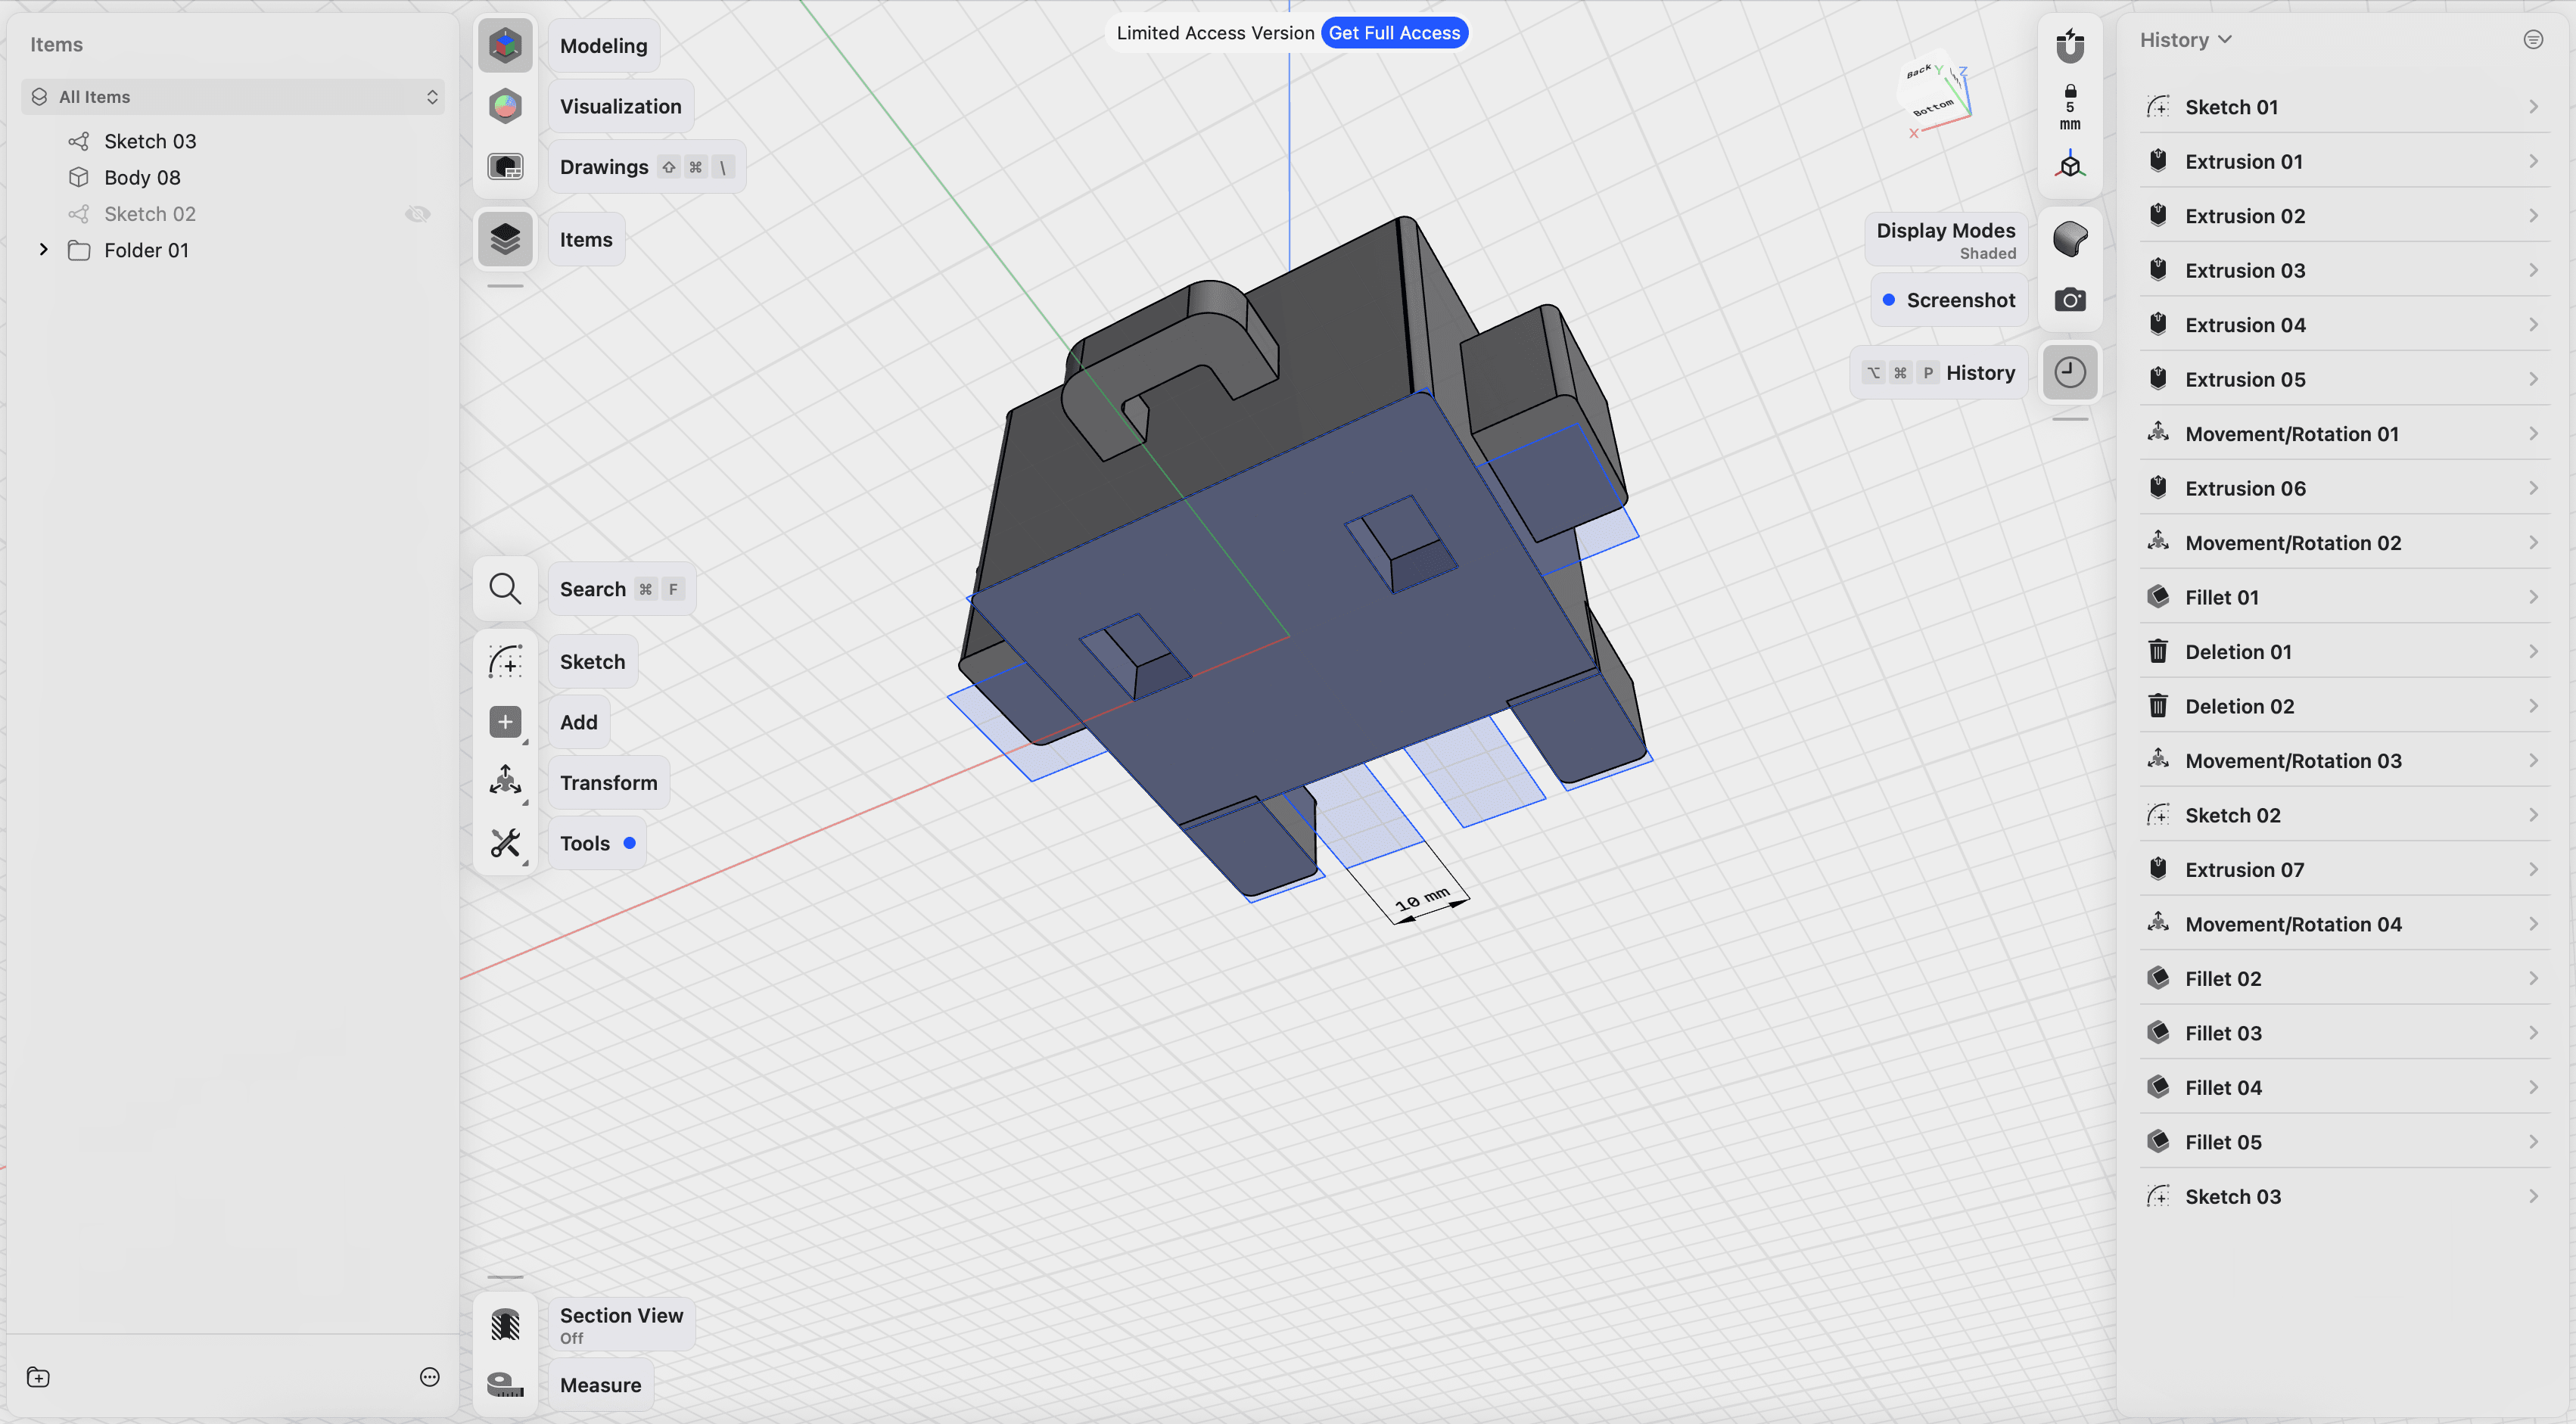Viewport: 2576px width, 1424px height.
Task: Select Extrusion 07 history step
Action: point(2344,869)
